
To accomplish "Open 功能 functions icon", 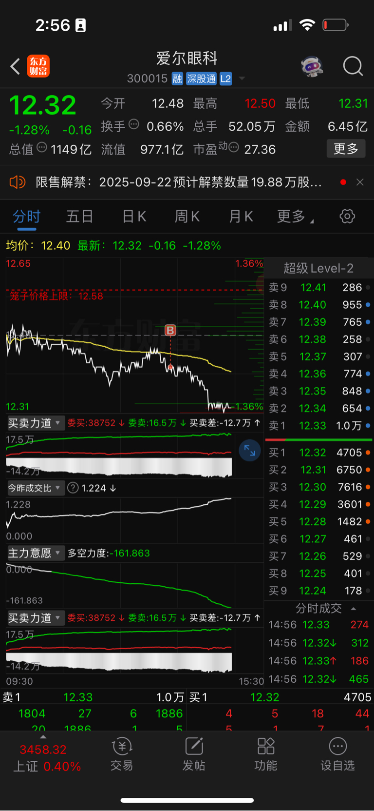I will click(x=266, y=754).
